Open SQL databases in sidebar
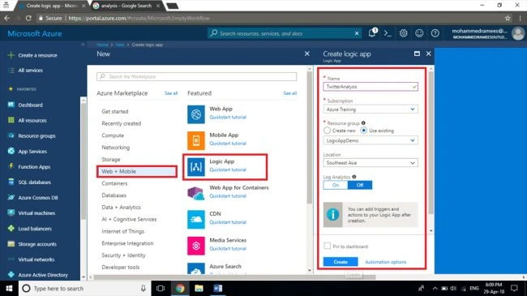Screen dimensions: 527x296 pyautogui.click(x=34, y=182)
